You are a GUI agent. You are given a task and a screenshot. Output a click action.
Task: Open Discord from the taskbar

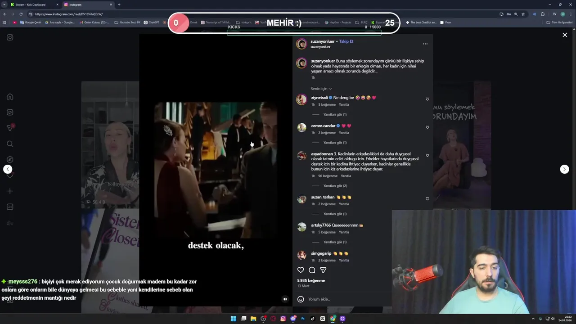click(x=293, y=319)
